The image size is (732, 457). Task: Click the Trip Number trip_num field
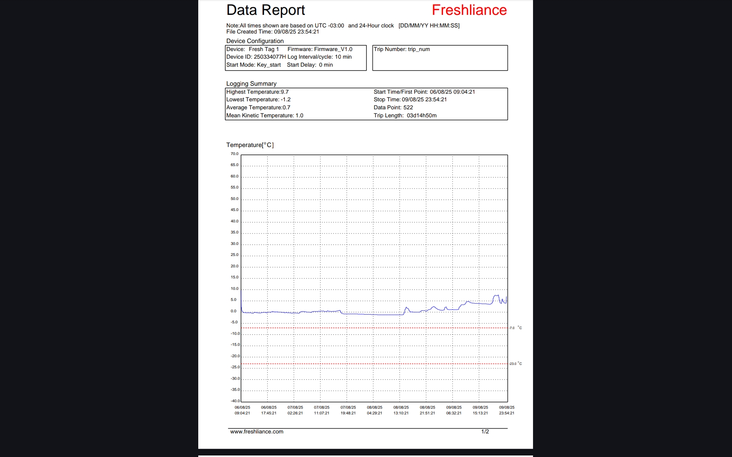(401, 49)
